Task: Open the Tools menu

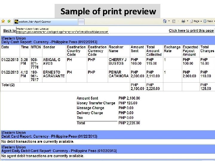Action: tap(208, 21)
